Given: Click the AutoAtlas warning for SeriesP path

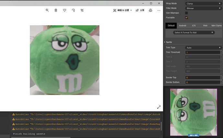Looking at the screenshot, I should coord(86,129).
